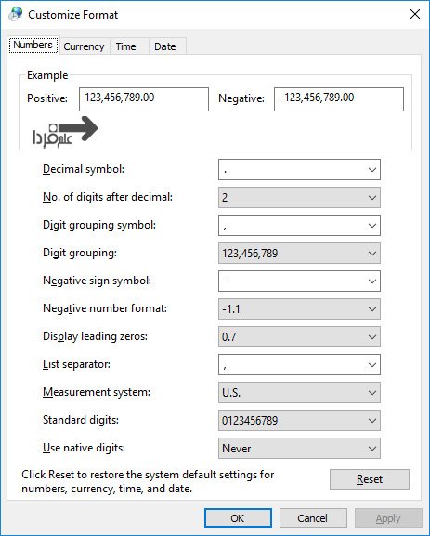Click the Reset button
430x536 pixels.
[370, 479]
